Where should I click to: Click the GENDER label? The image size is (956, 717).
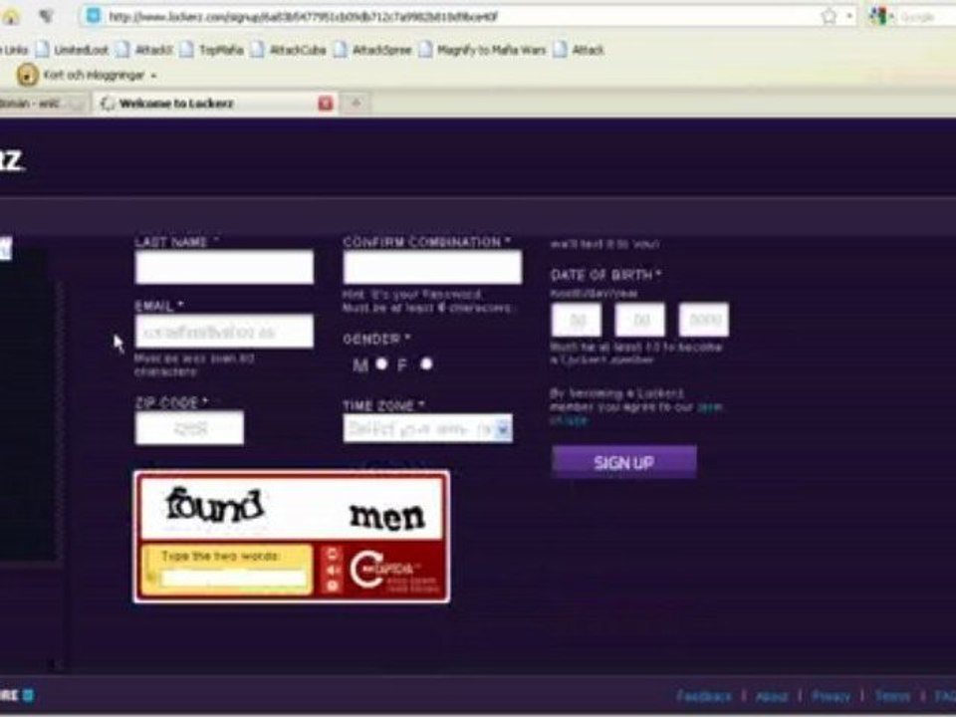(376, 339)
